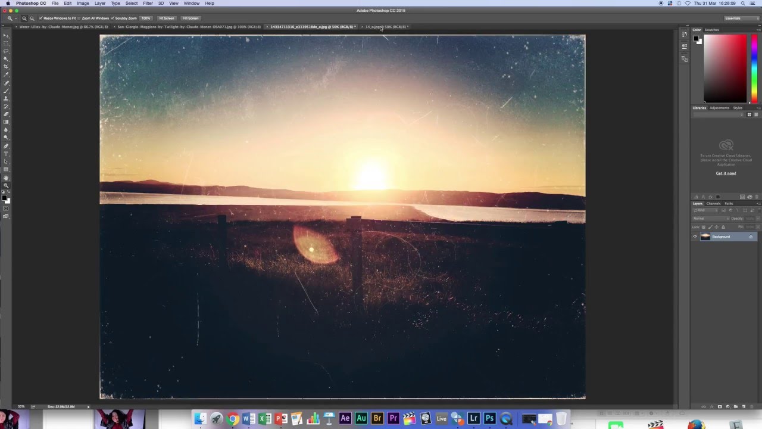Select the Blur tool
The width and height of the screenshot is (762, 429).
[x=5, y=129]
